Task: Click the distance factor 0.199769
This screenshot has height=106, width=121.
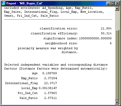Action: (x=50, y=73)
